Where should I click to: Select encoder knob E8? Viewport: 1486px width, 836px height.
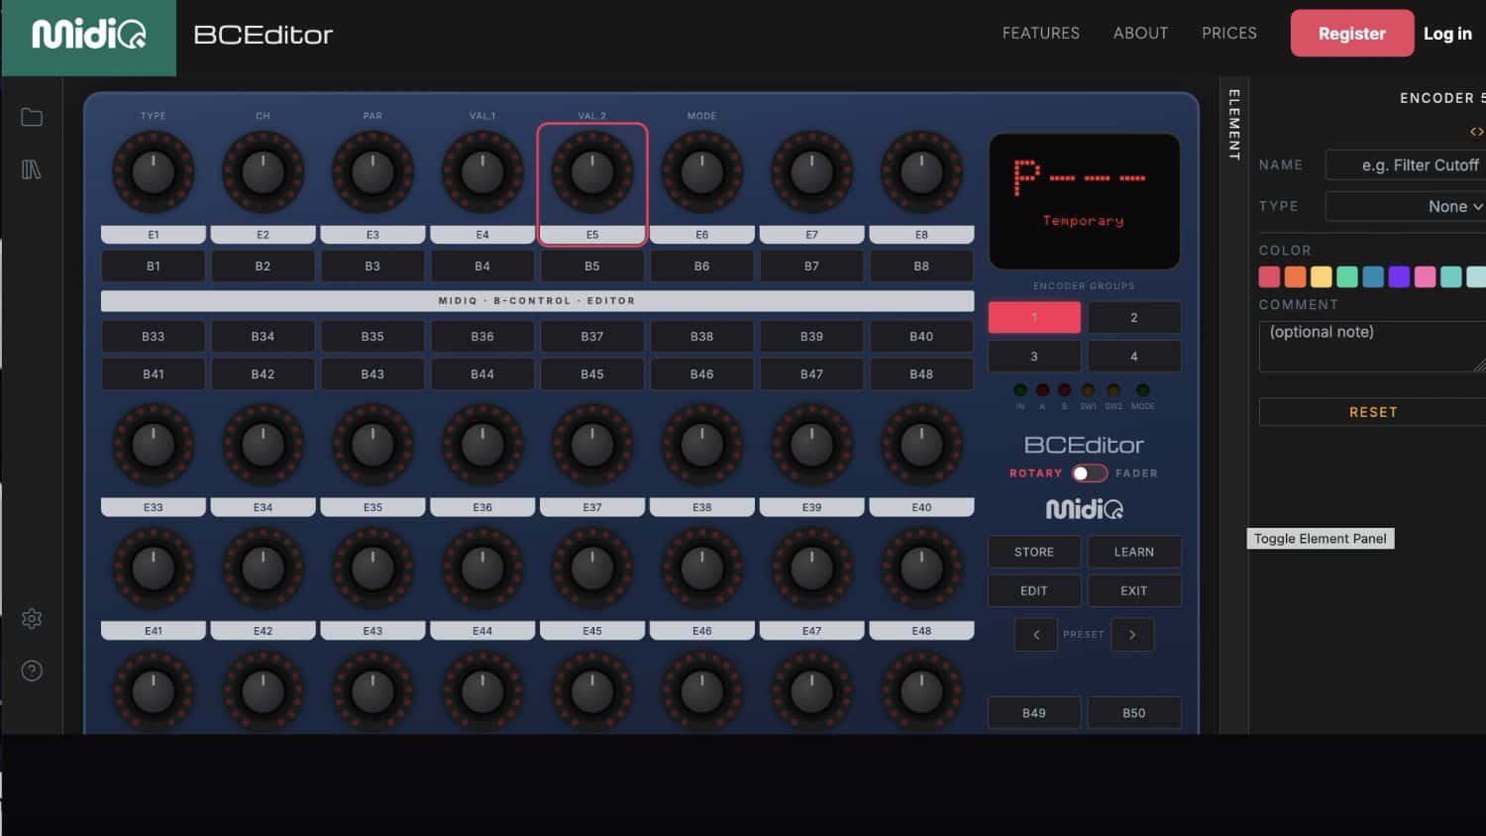point(921,172)
